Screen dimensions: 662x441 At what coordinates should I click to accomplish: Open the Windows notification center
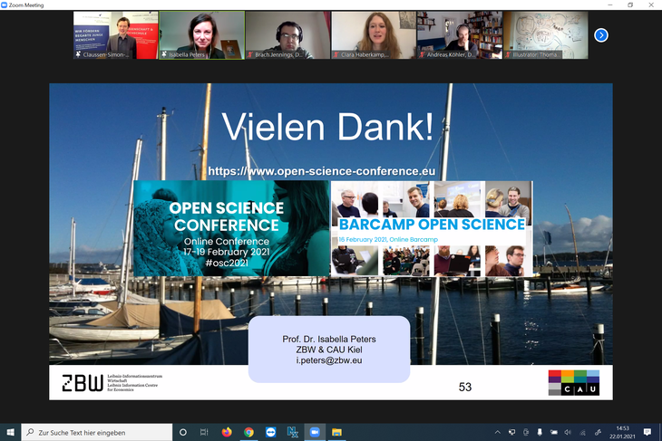click(647, 432)
